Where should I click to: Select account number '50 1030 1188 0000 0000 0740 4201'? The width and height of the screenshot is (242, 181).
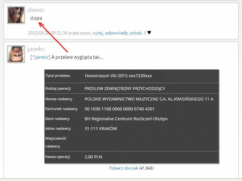[x=119, y=109]
